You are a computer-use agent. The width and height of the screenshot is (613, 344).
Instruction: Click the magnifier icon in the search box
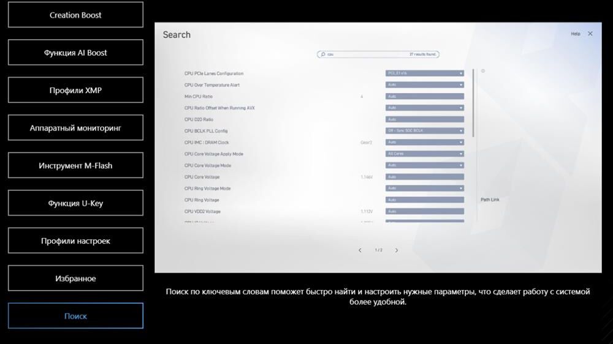[322, 54]
